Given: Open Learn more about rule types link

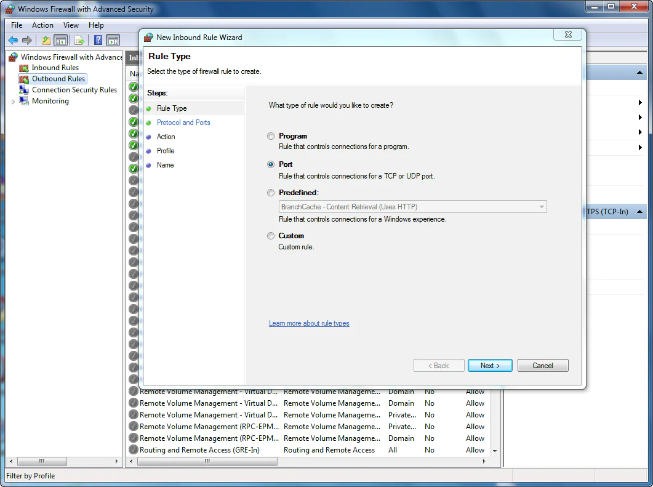Looking at the screenshot, I should point(309,323).
